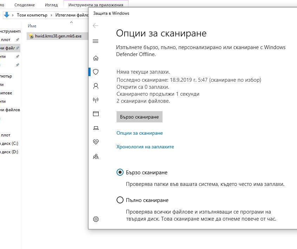The width and height of the screenshot is (297, 249).
Task: Open App & browser control window icon
Action: pyautogui.click(x=95, y=114)
